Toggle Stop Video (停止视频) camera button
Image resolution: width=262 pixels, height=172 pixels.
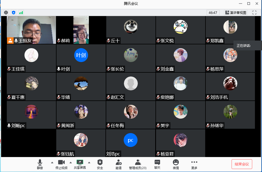click(61, 164)
